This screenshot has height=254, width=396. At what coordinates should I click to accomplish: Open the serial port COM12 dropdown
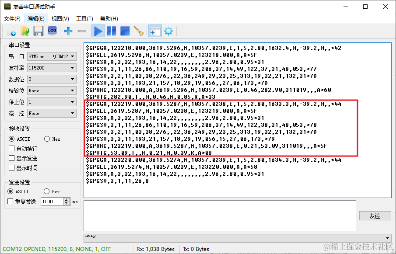(x=52, y=56)
